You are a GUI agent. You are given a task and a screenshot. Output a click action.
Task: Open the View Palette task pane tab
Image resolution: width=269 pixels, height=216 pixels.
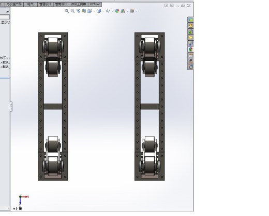(190, 43)
